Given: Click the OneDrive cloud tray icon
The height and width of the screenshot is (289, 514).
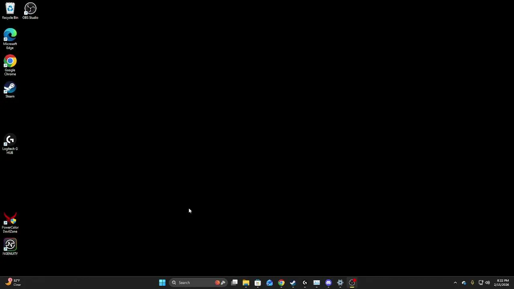Looking at the screenshot, I should point(464,283).
